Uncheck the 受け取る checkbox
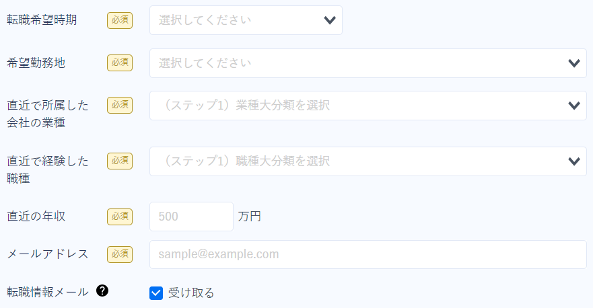 156,293
